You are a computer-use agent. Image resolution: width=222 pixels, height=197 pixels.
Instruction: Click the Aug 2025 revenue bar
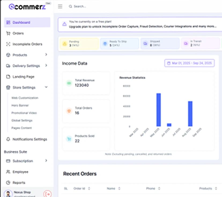(190, 114)
